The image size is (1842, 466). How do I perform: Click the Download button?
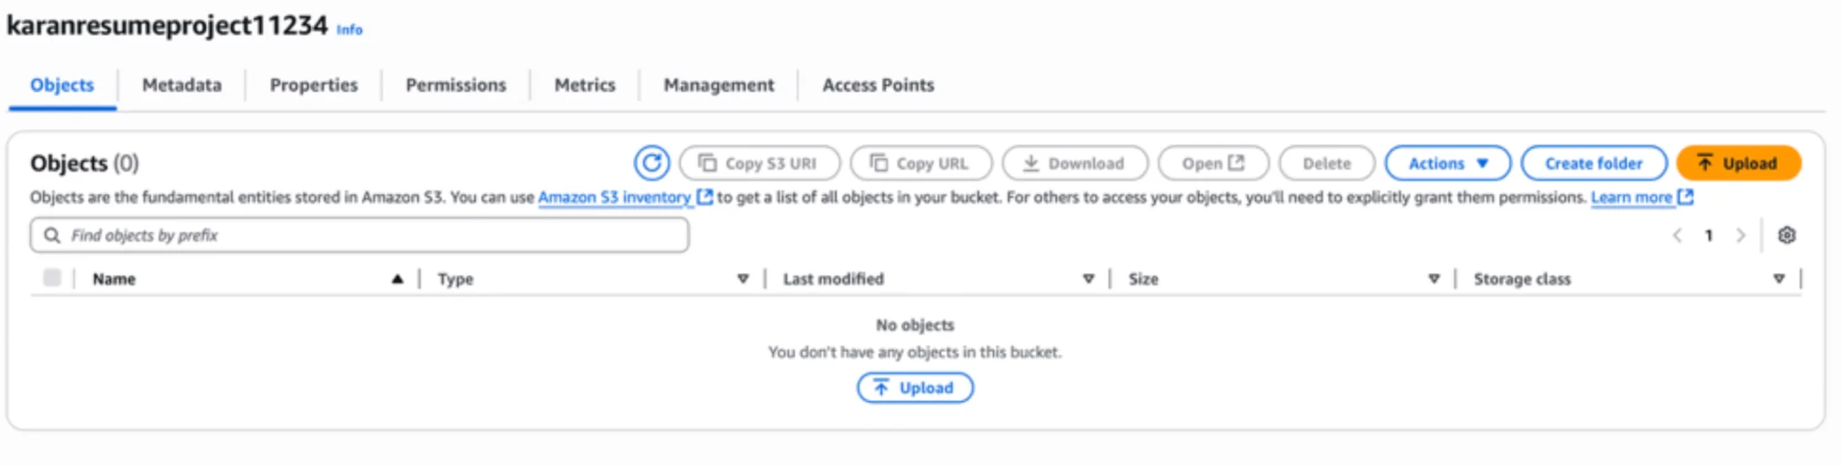1075,163
